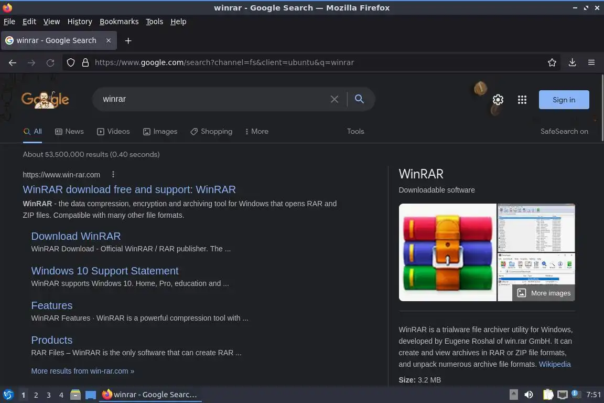Viewport: 604px width, 403px height.
Task: Click the 7:51 taskbar clock
Action: 593,395
